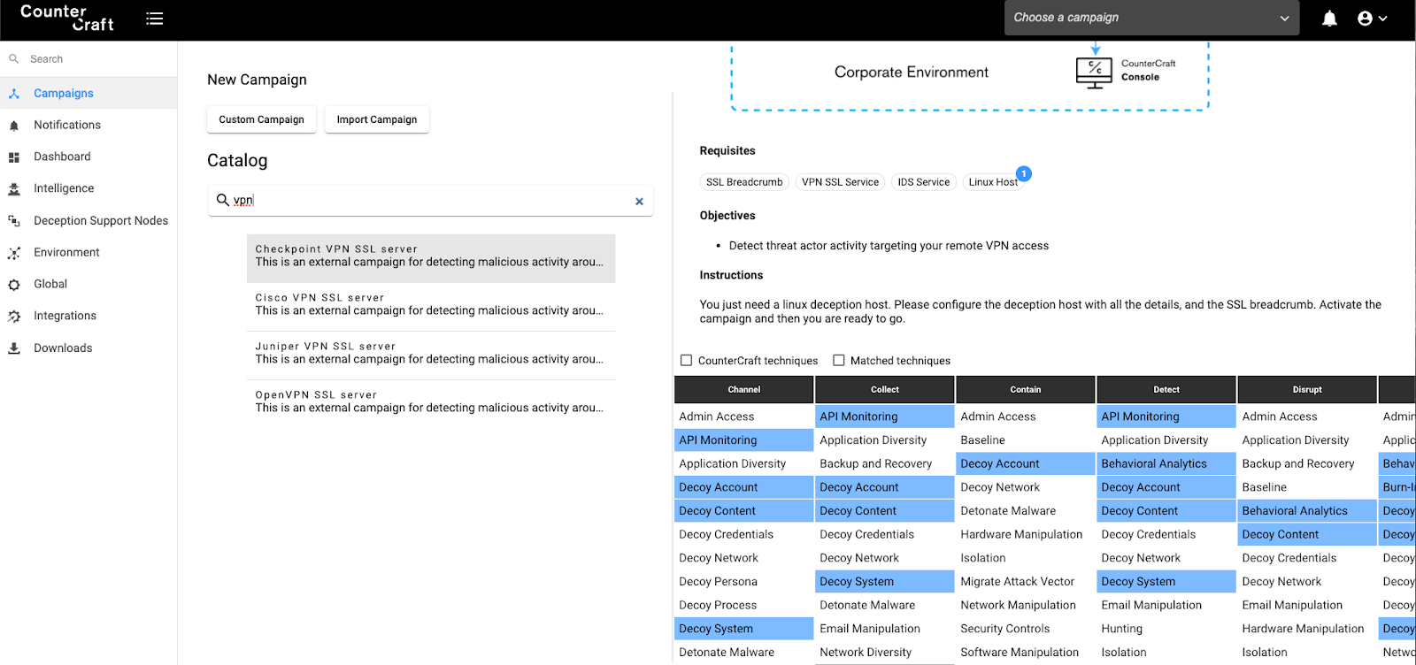Click the Intelligence sidebar icon
This screenshot has height=665, width=1416.
pos(14,189)
